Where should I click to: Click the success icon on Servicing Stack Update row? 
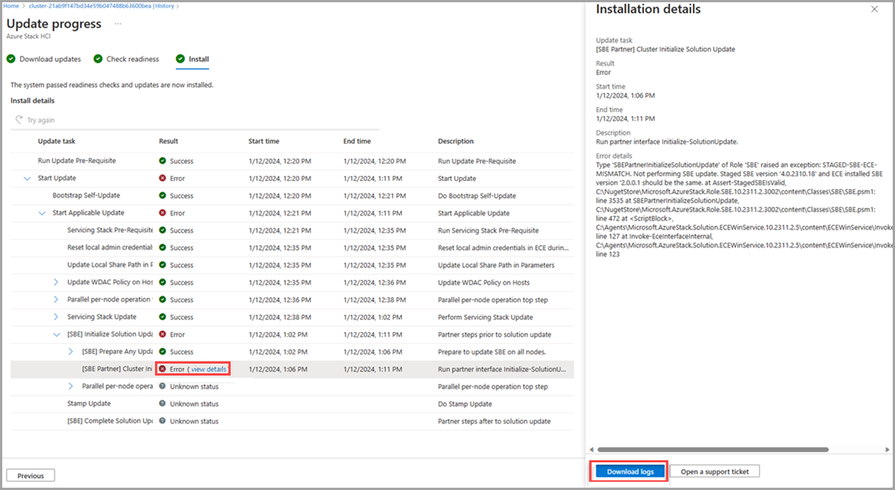pos(163,316)
